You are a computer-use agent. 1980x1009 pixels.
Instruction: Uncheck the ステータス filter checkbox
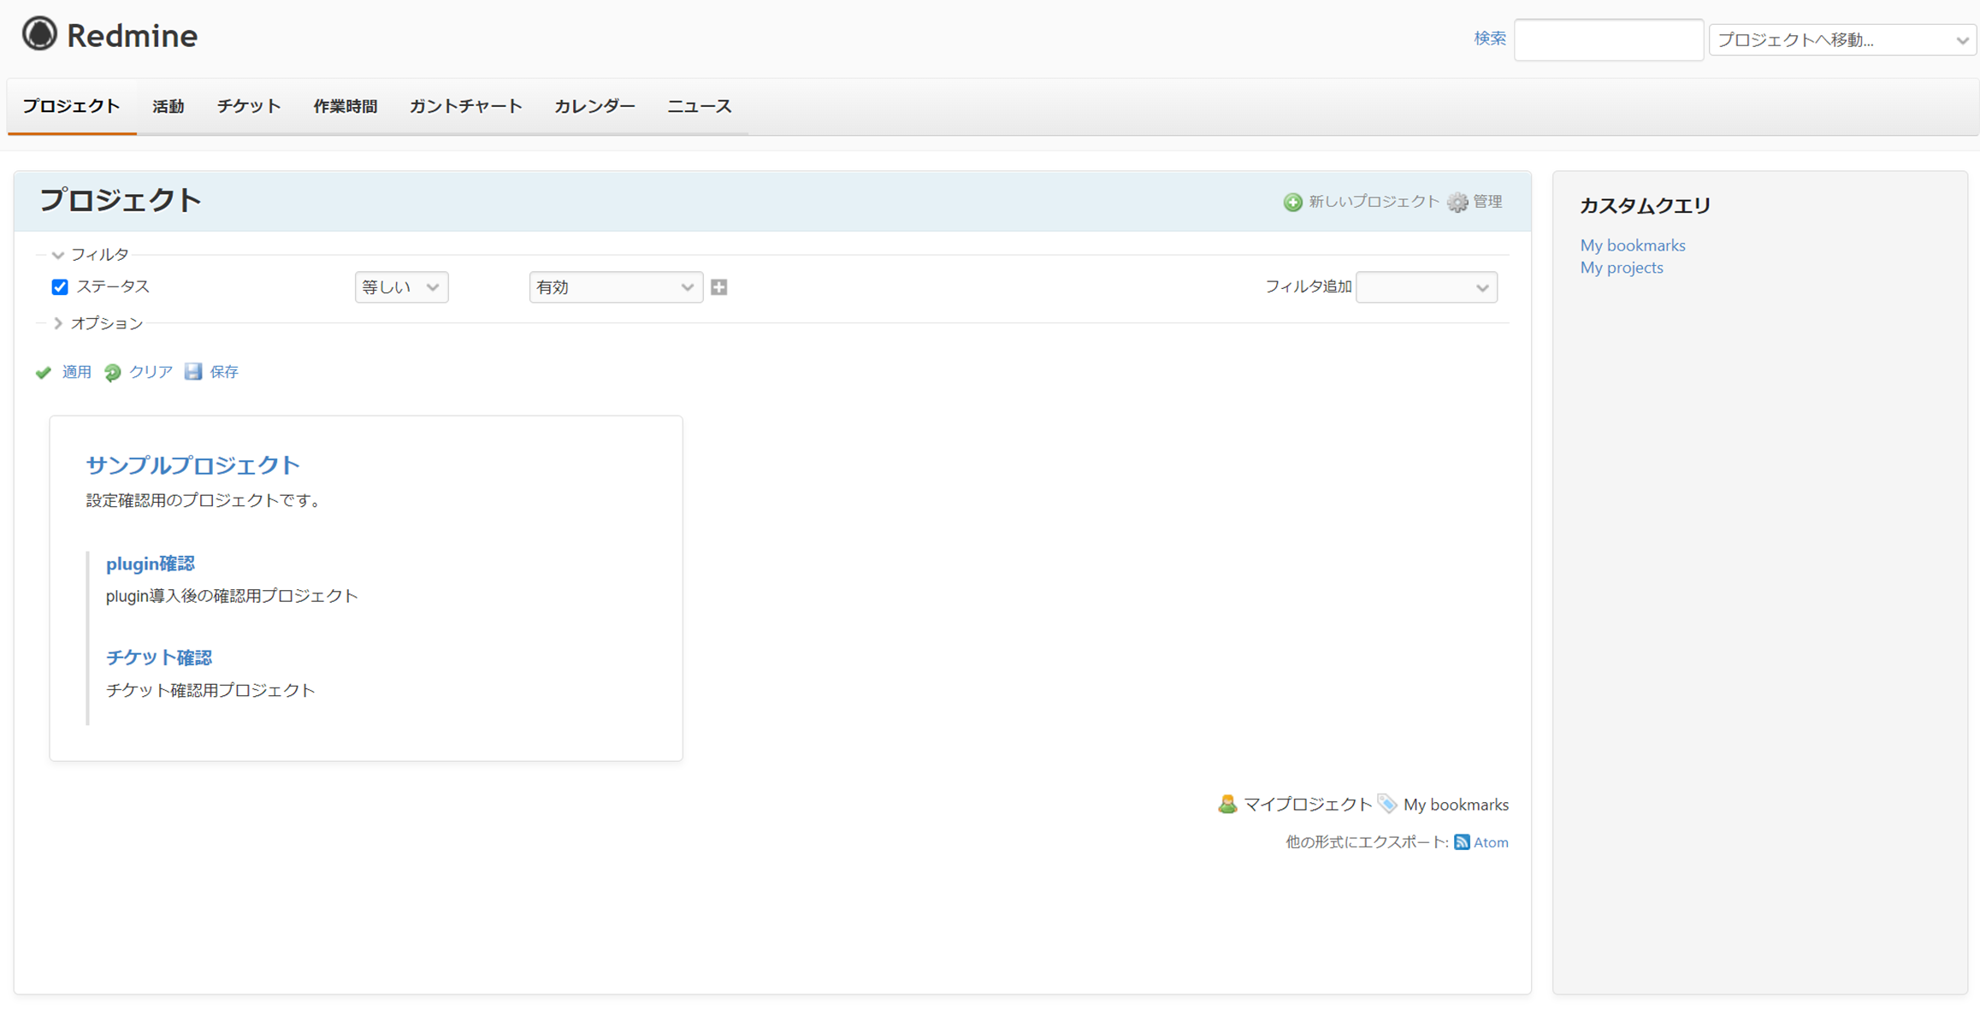click(x=60, y=287)
